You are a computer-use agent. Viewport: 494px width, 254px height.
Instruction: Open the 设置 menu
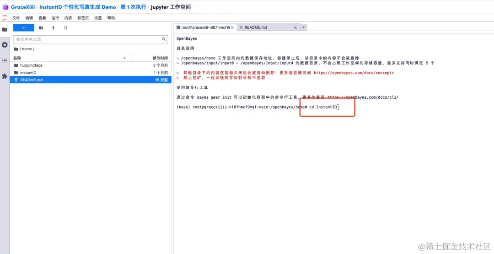click(98, 18)
